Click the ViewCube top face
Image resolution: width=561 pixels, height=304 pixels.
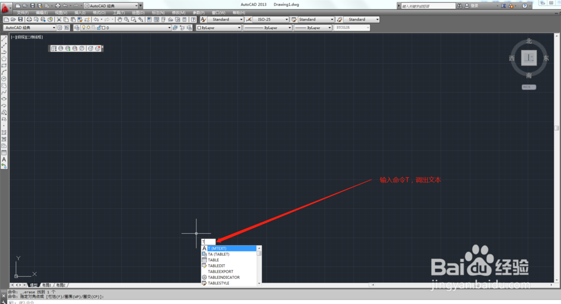529,58
